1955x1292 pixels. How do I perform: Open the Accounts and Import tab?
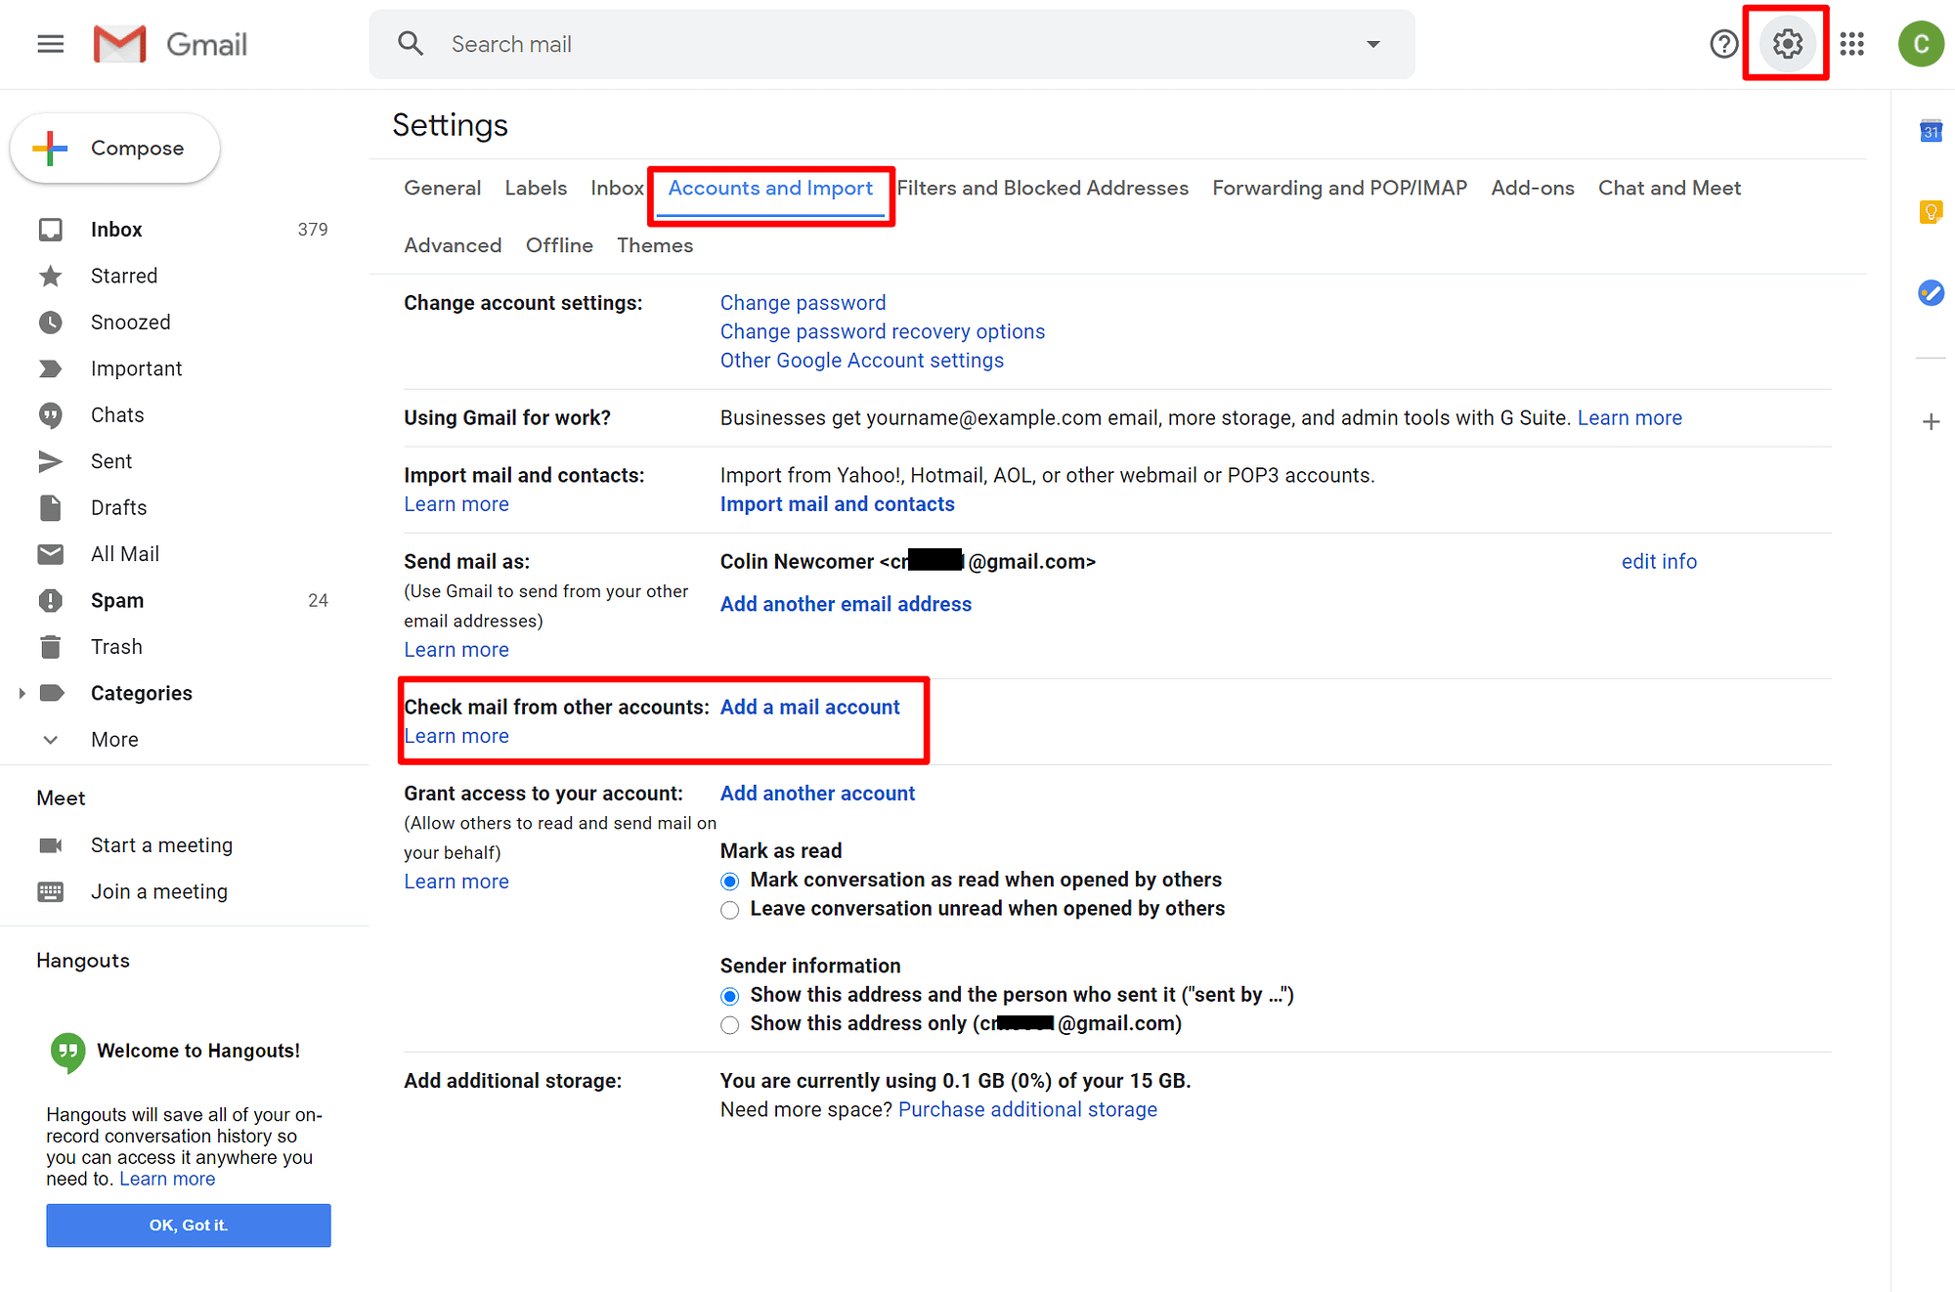(771, 188)
